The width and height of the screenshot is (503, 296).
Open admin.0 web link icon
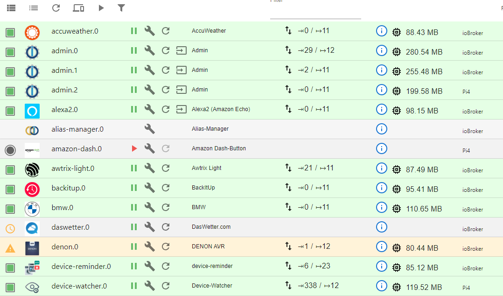[181, 50]
